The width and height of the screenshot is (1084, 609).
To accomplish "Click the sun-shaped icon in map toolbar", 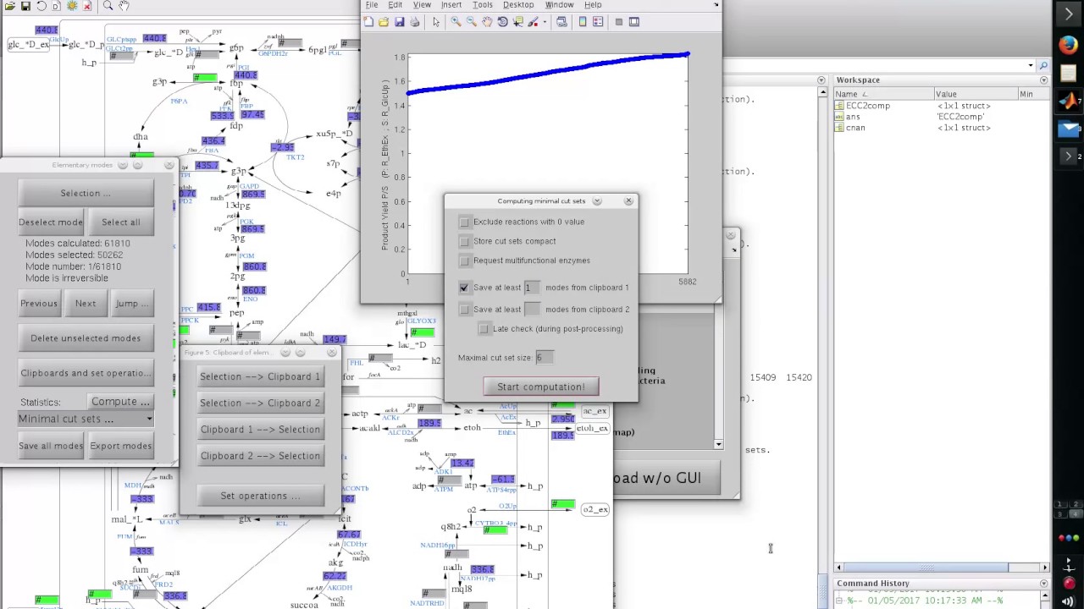I will pyautogui.click(x=72, y=6).
